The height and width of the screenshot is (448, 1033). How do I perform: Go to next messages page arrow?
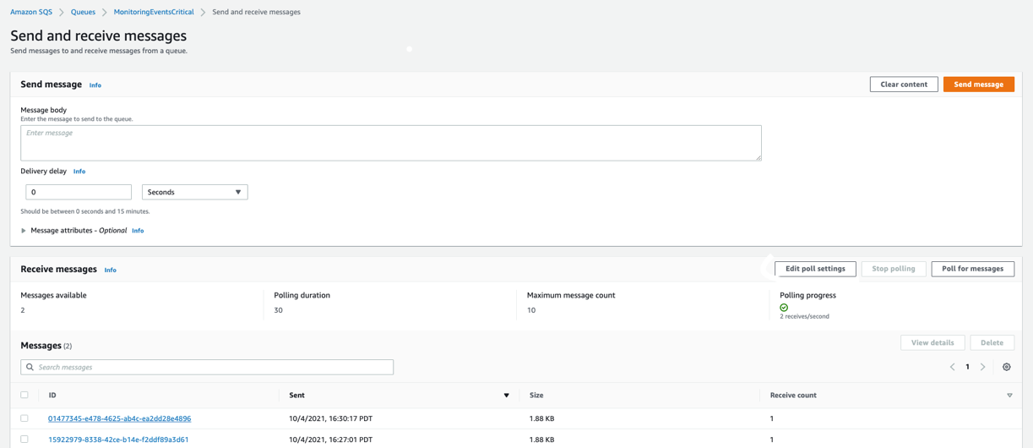coord(982,367)
